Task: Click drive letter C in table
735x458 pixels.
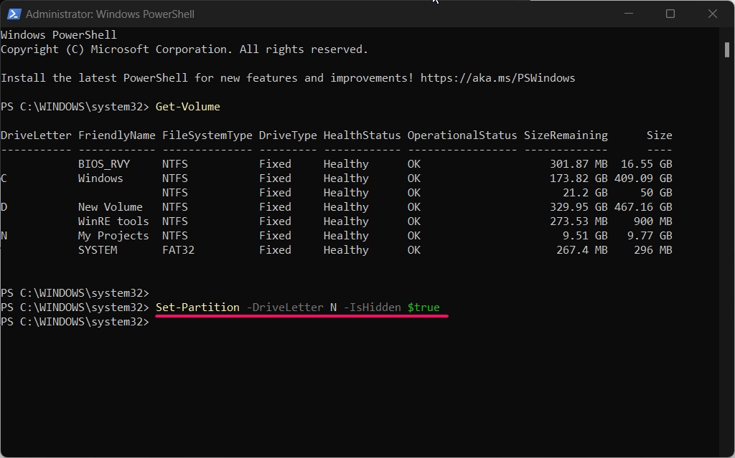Action: [x=4, y=178]
